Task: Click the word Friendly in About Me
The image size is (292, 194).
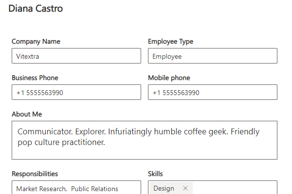Action: click(245, 131)
